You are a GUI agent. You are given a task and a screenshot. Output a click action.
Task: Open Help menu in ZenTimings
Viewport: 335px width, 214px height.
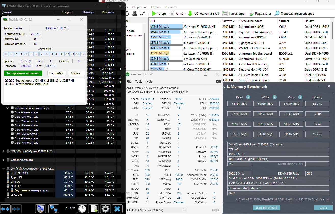click(149, 82)
